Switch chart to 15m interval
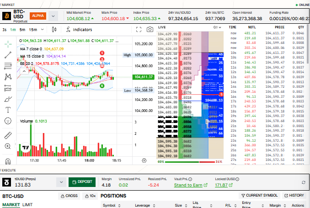The height and width of the screenshot is (208, 310). point(33,30)
